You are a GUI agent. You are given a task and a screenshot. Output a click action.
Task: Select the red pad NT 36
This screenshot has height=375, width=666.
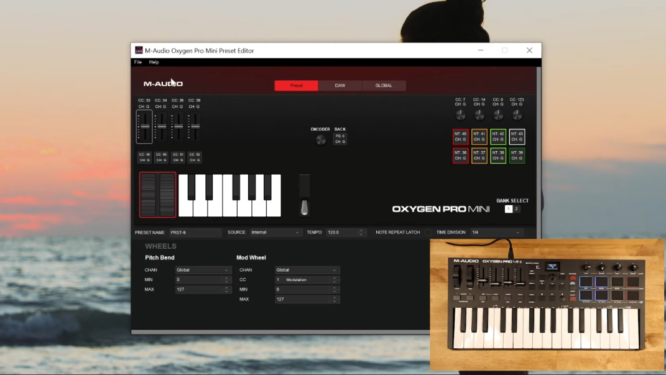(460, 155)
